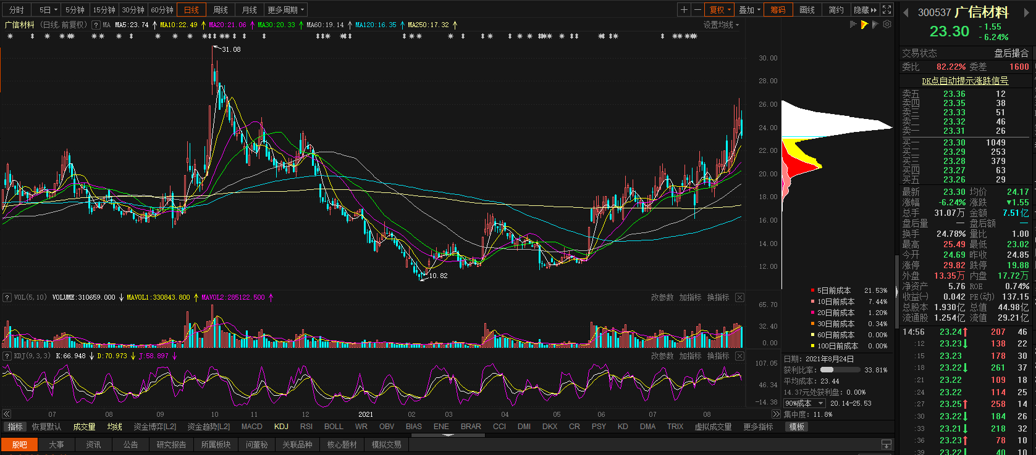Toggle 成交量 indicator
The height and width of the screenshot is (455, 1036).
tap(84, 427)
